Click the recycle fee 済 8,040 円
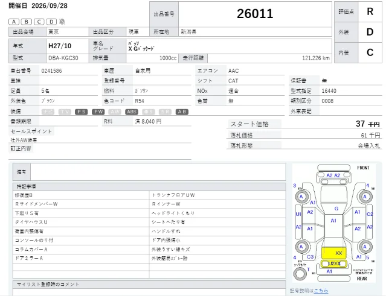This screenshot has width=386, height=296. [x=148, y=121]
